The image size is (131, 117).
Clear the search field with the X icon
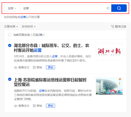[108, 8]
